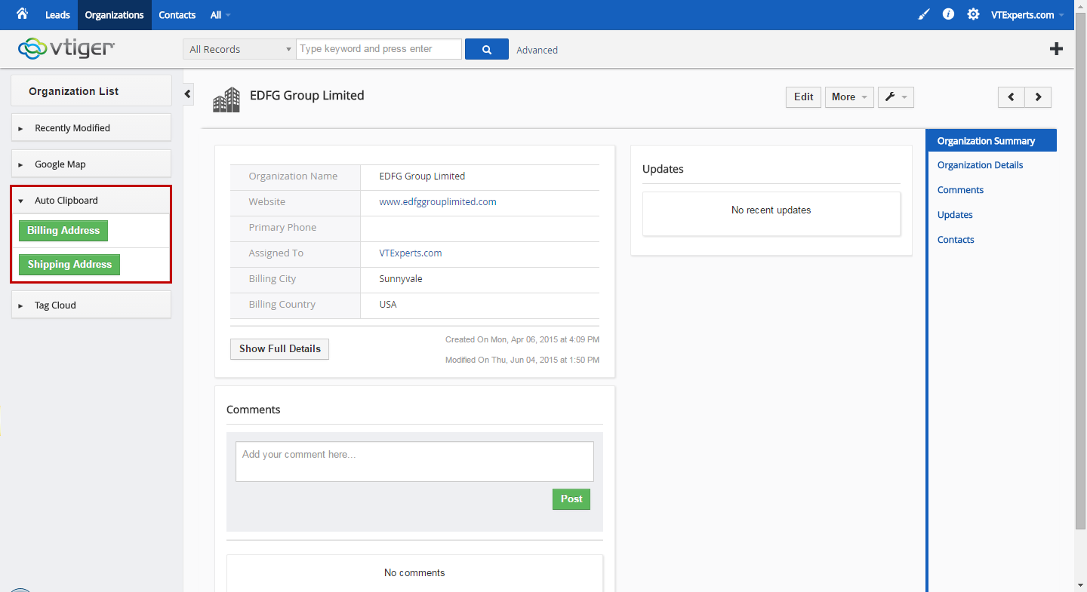The height and width of the screenshot is (592, 1087).
Task: Go to next record arrow
Action: tap(1038, 97)
